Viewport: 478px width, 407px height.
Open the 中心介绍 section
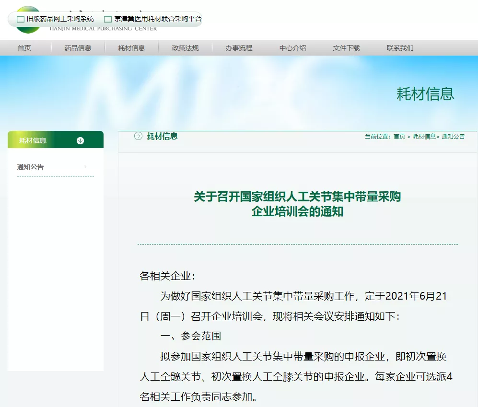coord(292,47)
